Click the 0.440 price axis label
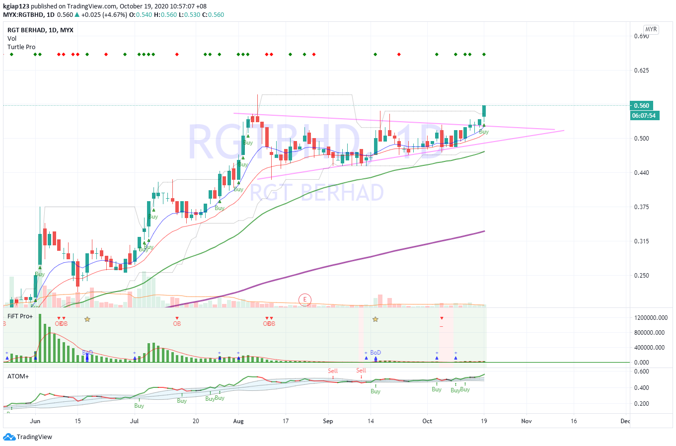The image size is (676, 446). 642,173
